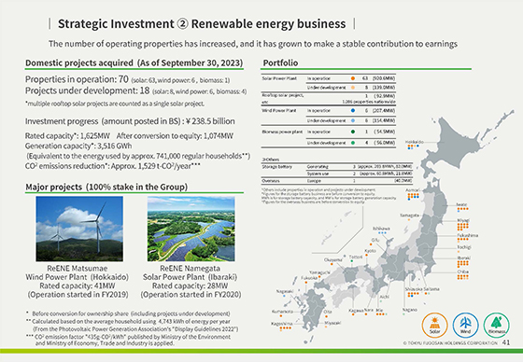This screenshot has height=362, width=523.
Task: Click the 'Fukuoka' map label
Action: tap(309, 278)
